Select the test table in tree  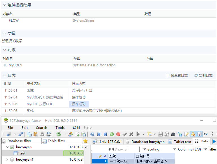[x=22, y=153]
